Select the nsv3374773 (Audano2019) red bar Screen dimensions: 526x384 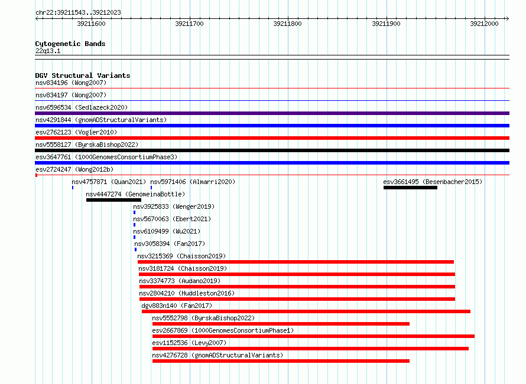pyautogui.click(x=297, y=287)
